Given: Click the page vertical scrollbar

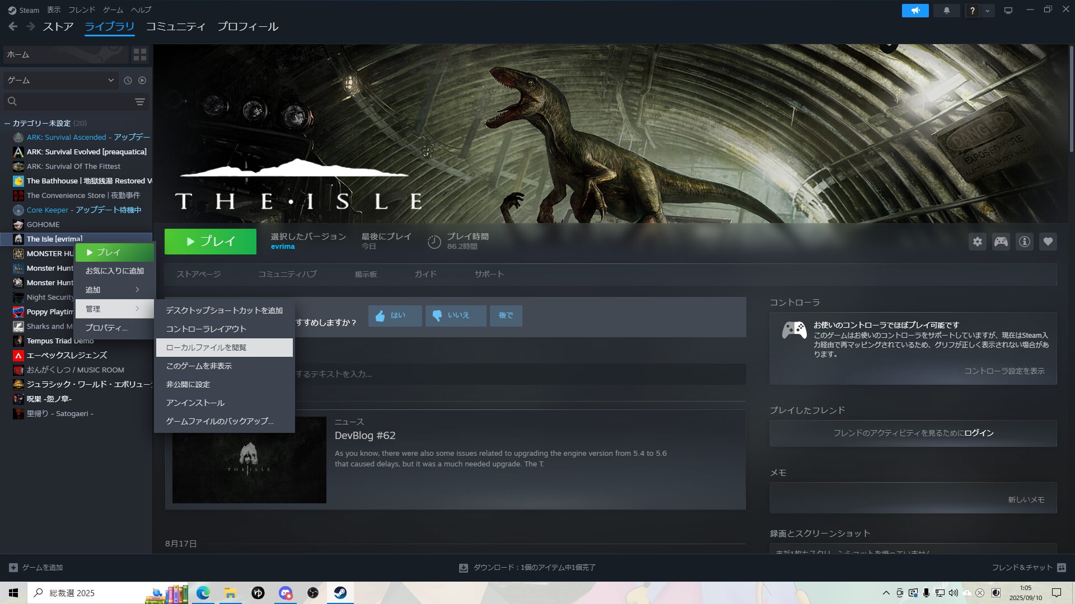Looking at the screenshot, I should [x=1071, y=98].
